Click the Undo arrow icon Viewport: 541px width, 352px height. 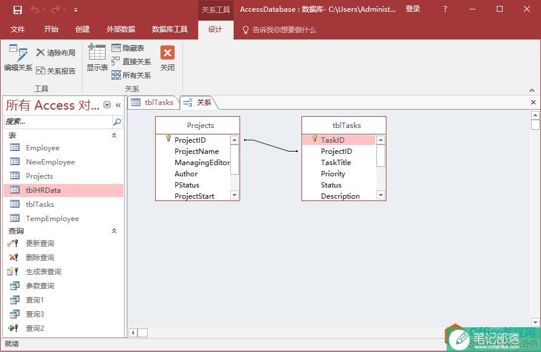34,9
